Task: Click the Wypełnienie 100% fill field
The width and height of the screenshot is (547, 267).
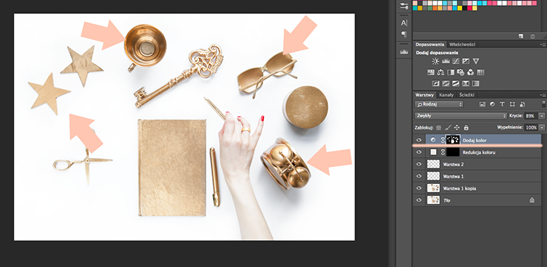Action: click(531, 128)
